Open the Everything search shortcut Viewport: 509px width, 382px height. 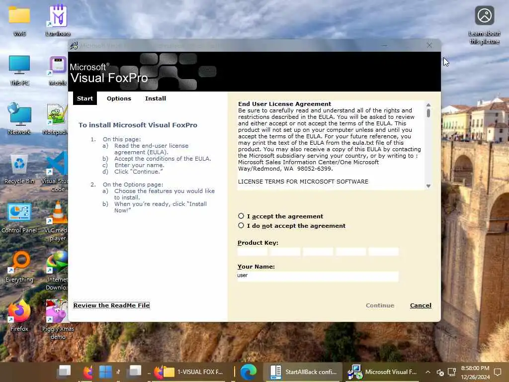19,267
